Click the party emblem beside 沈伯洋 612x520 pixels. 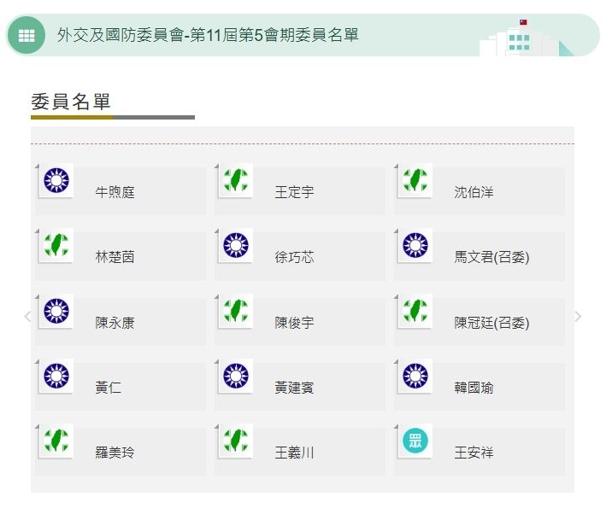pos(415,180)
